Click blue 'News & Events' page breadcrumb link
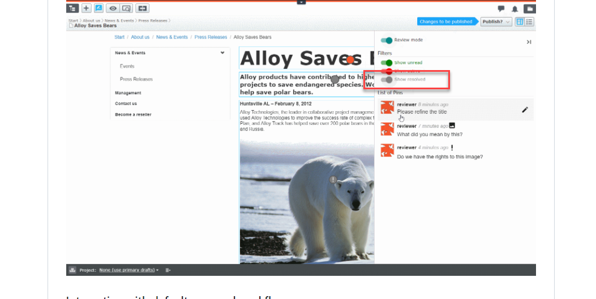Image resolution: width=596 pixels, height=299 pixels. coord(172,37)
